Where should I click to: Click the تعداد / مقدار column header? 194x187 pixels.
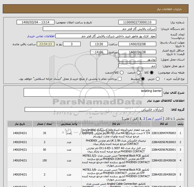point(45,124)
